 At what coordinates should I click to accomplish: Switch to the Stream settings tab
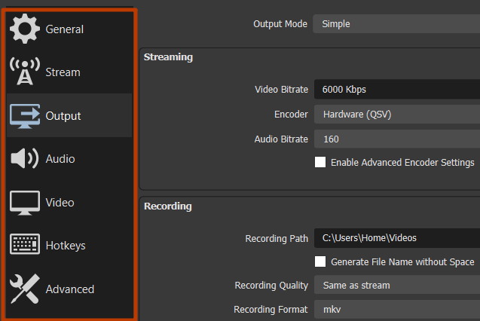tap(63, 72)
